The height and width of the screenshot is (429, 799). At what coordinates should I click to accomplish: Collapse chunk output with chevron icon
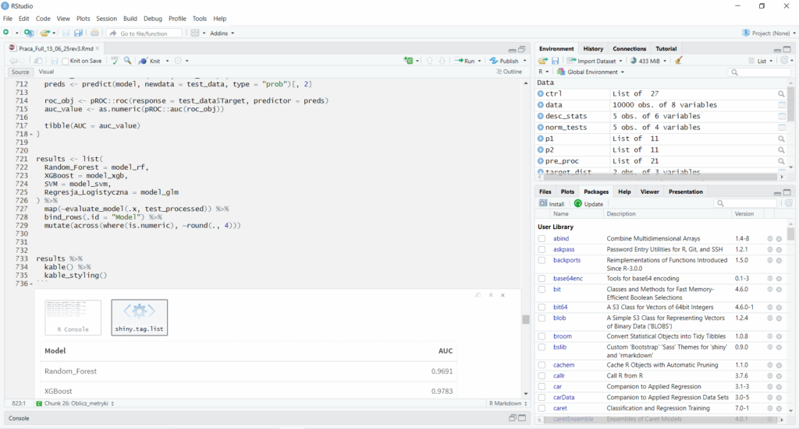pos(491,295)
